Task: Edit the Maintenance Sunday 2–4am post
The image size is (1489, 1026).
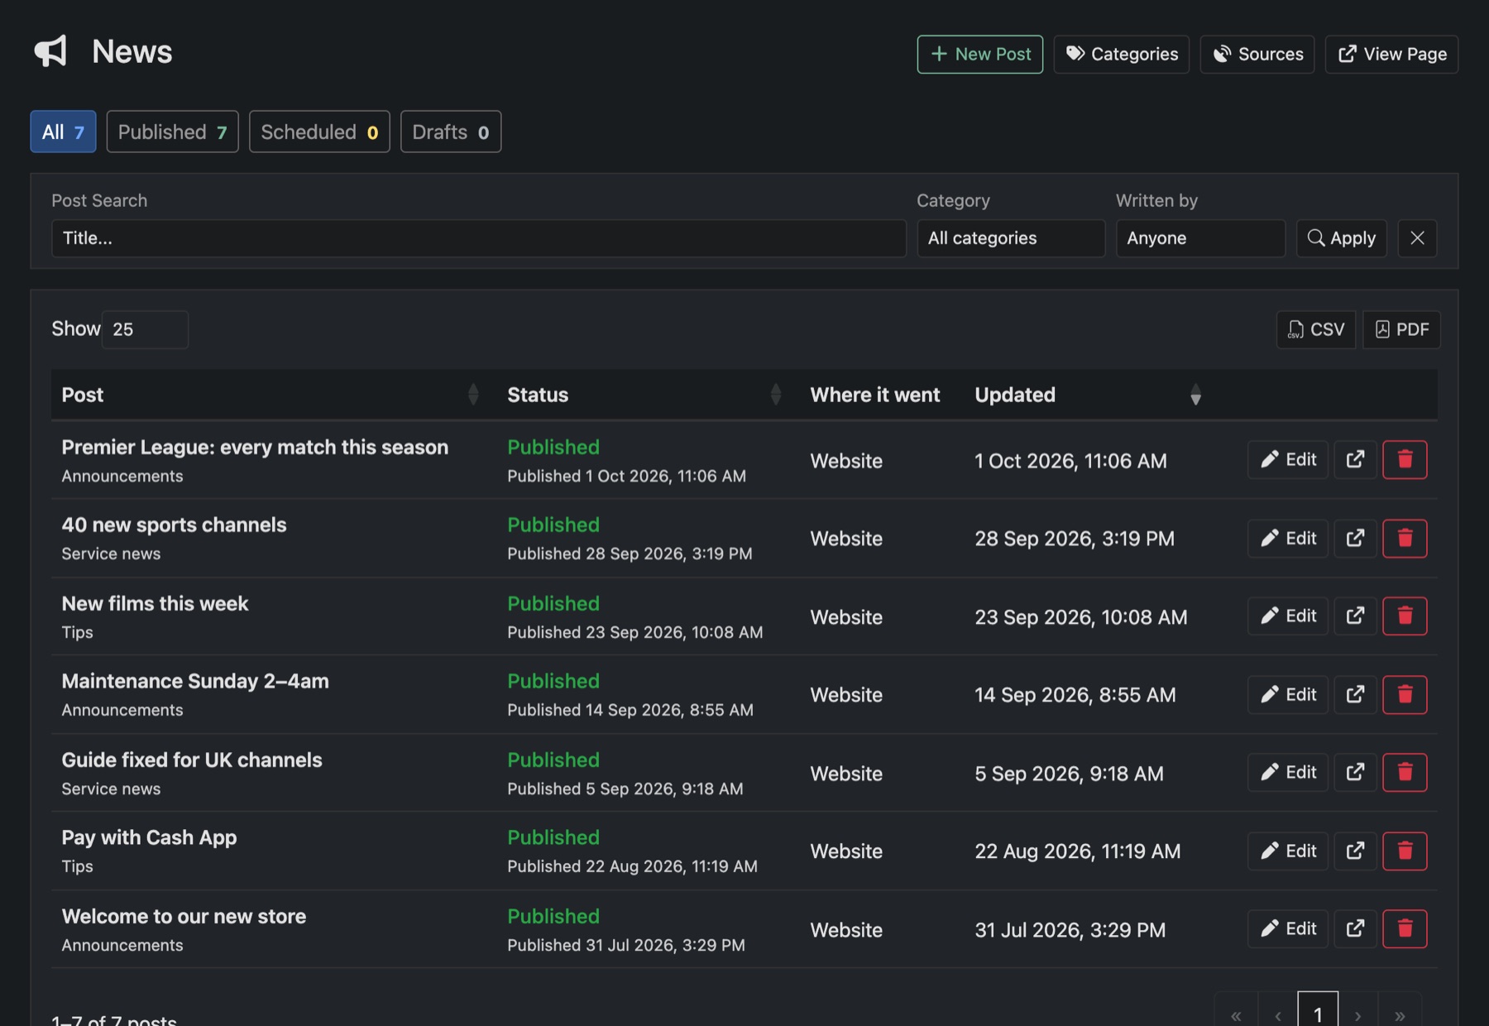Action: pos(1287,694)
